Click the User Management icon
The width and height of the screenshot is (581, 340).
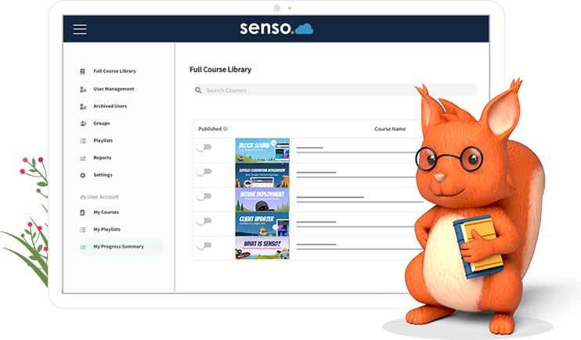83,89
